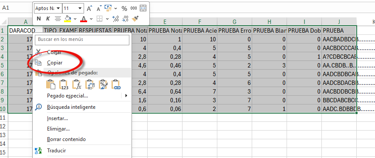Increase decimal places
The image size is (375, 158).
click(115, 19)
